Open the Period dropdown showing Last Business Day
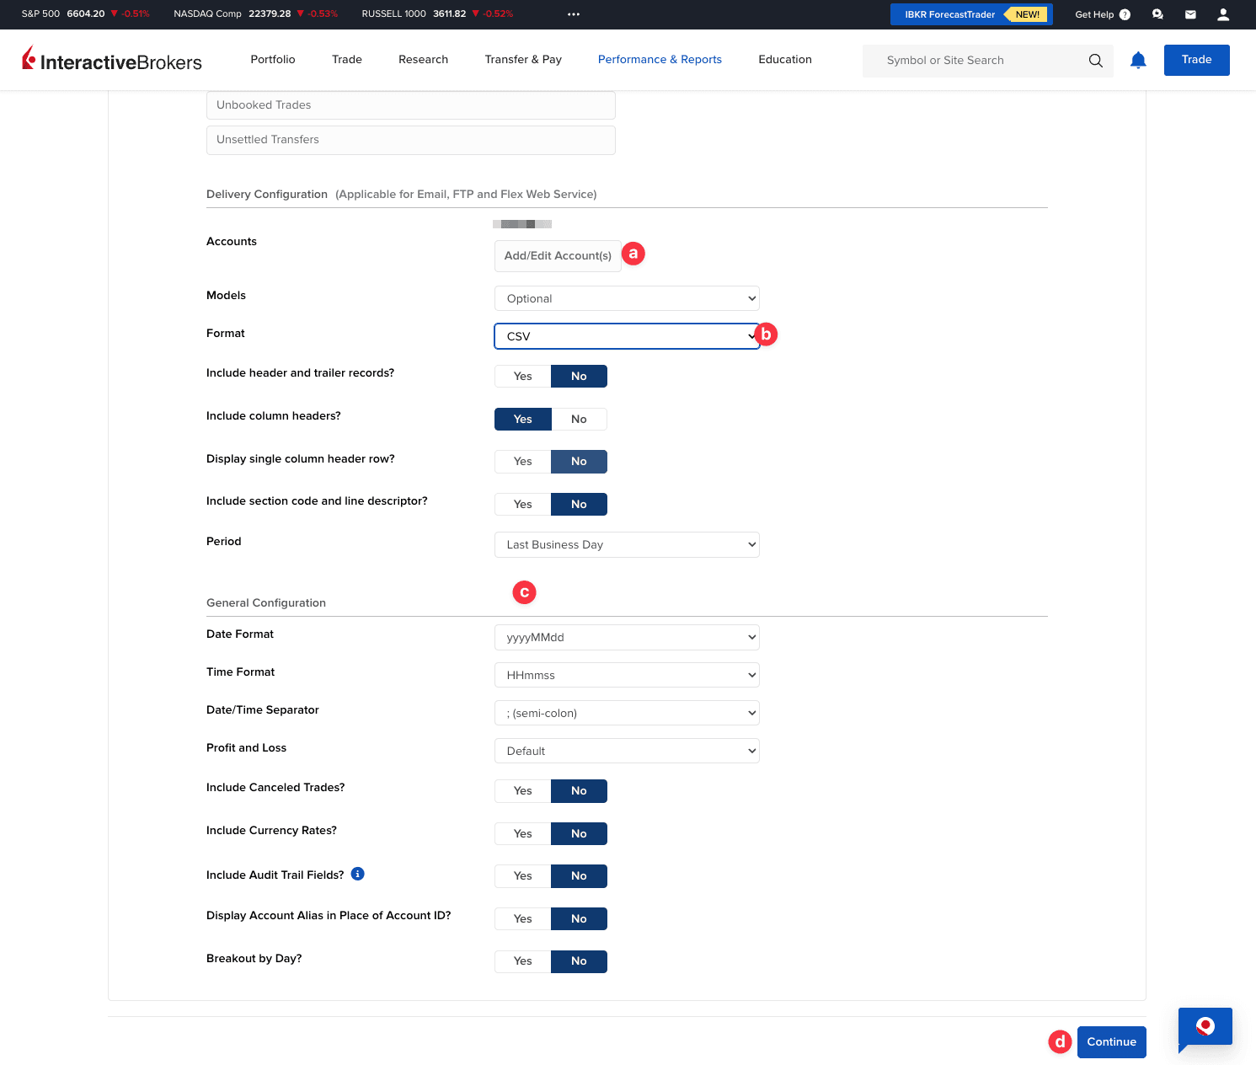The image size is (1256, 1065). pyautogui.click(x=626, y=544)
